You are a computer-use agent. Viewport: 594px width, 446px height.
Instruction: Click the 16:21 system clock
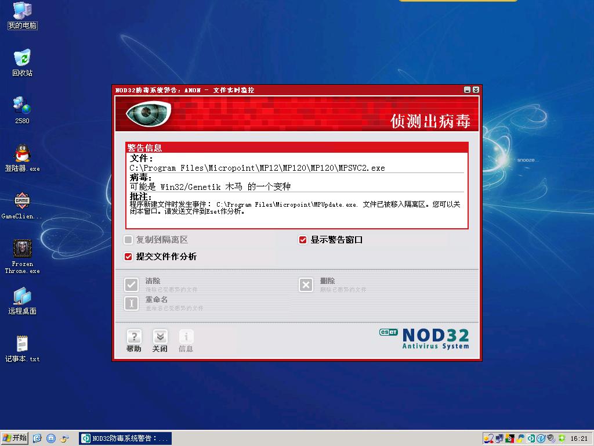click(579, 438)
